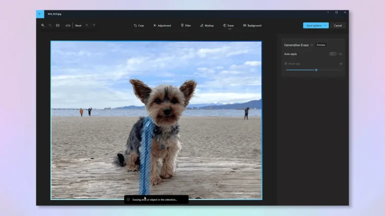Viewport: 385px width, 216px height.
Task: Click the Brush size slider handle
Action: tap(316, 70)
